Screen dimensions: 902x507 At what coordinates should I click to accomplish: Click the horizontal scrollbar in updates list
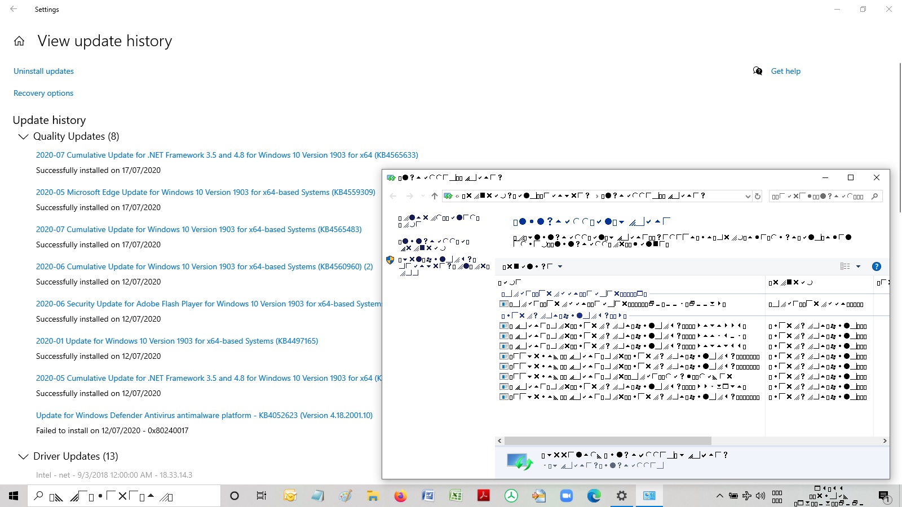click(x=608, y=441)
